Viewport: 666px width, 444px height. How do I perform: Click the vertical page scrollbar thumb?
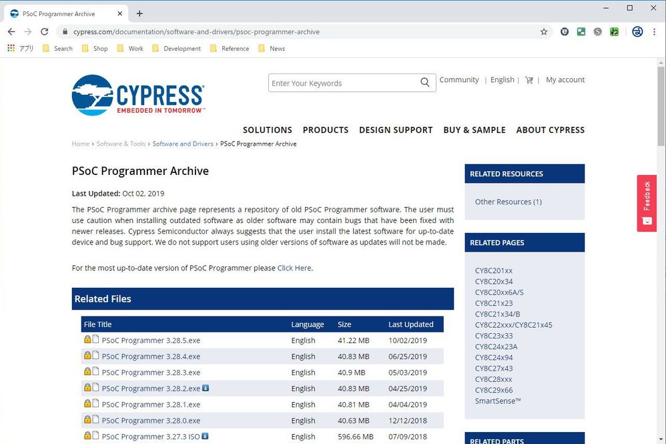tap(661, 106)
